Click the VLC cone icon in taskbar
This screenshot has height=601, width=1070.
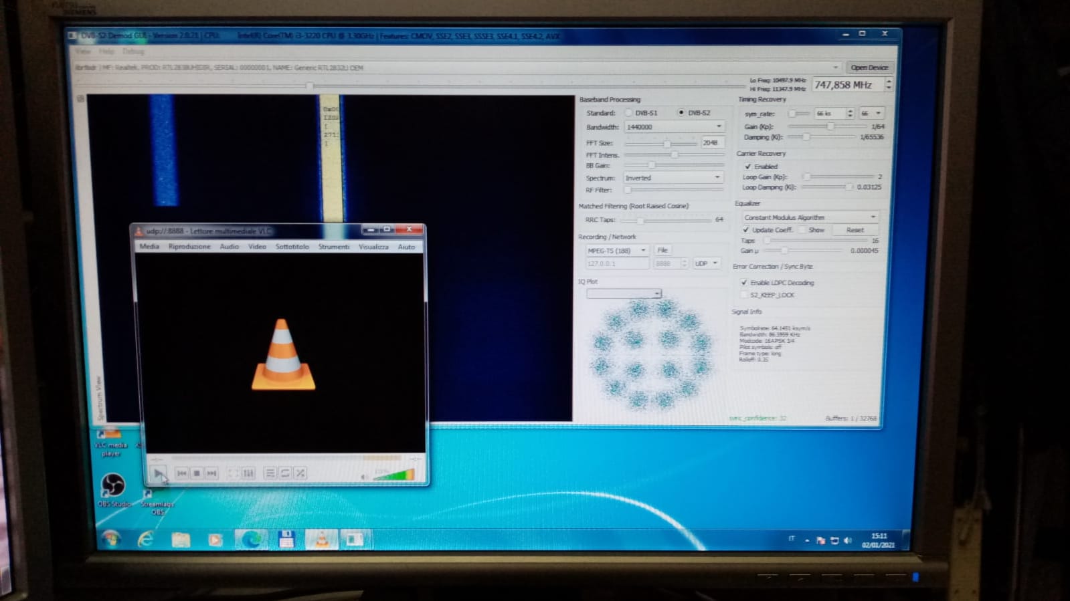pyautogui.click(x=321, y=539)
